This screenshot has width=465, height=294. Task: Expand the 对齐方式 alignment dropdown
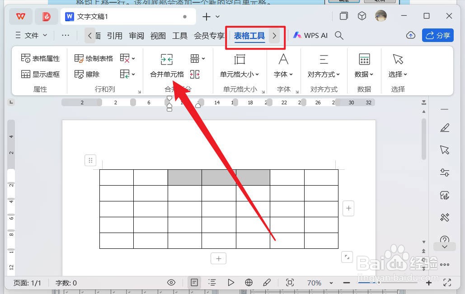coord(324,74)
